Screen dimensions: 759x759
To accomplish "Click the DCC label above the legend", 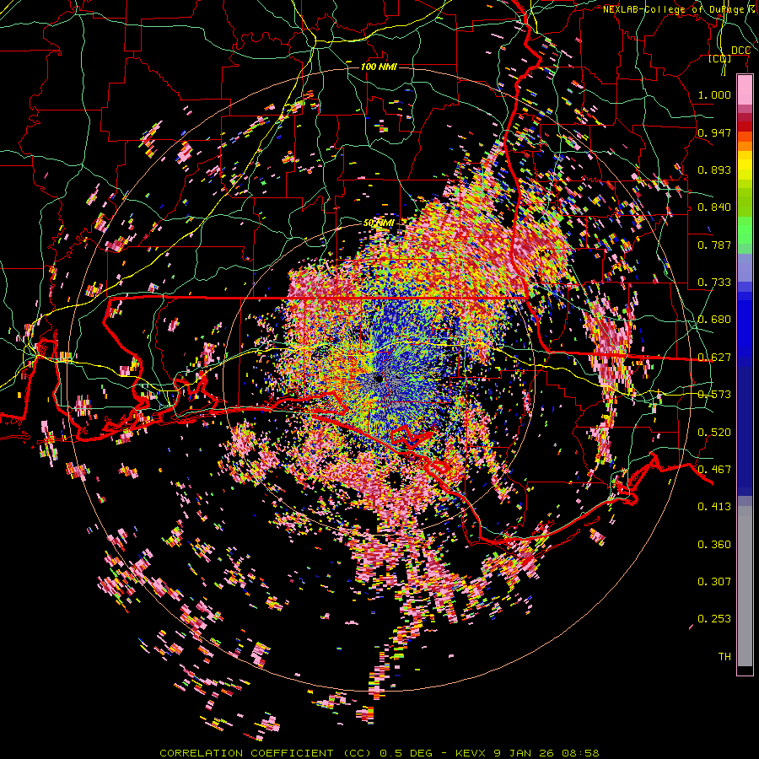I will tap(740, 50).
